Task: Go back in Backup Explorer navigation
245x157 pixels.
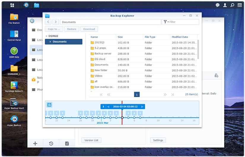Action: coord(48,22)
